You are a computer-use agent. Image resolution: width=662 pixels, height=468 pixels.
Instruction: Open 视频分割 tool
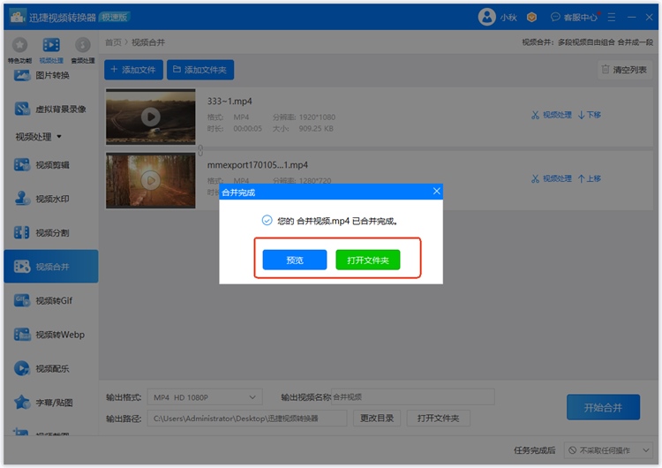point(51,232)
